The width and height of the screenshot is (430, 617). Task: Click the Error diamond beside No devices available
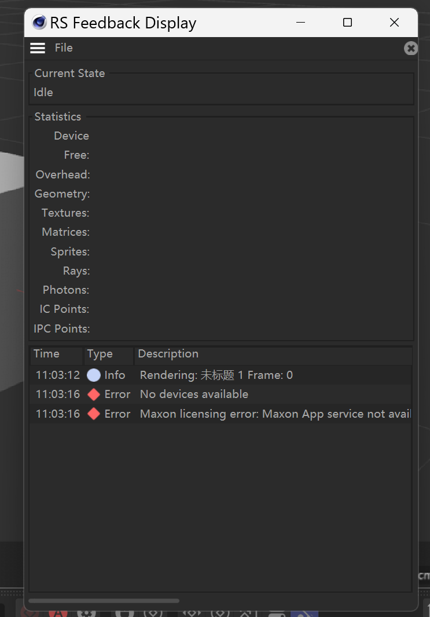pyautogui.click(x=93, y=394)
